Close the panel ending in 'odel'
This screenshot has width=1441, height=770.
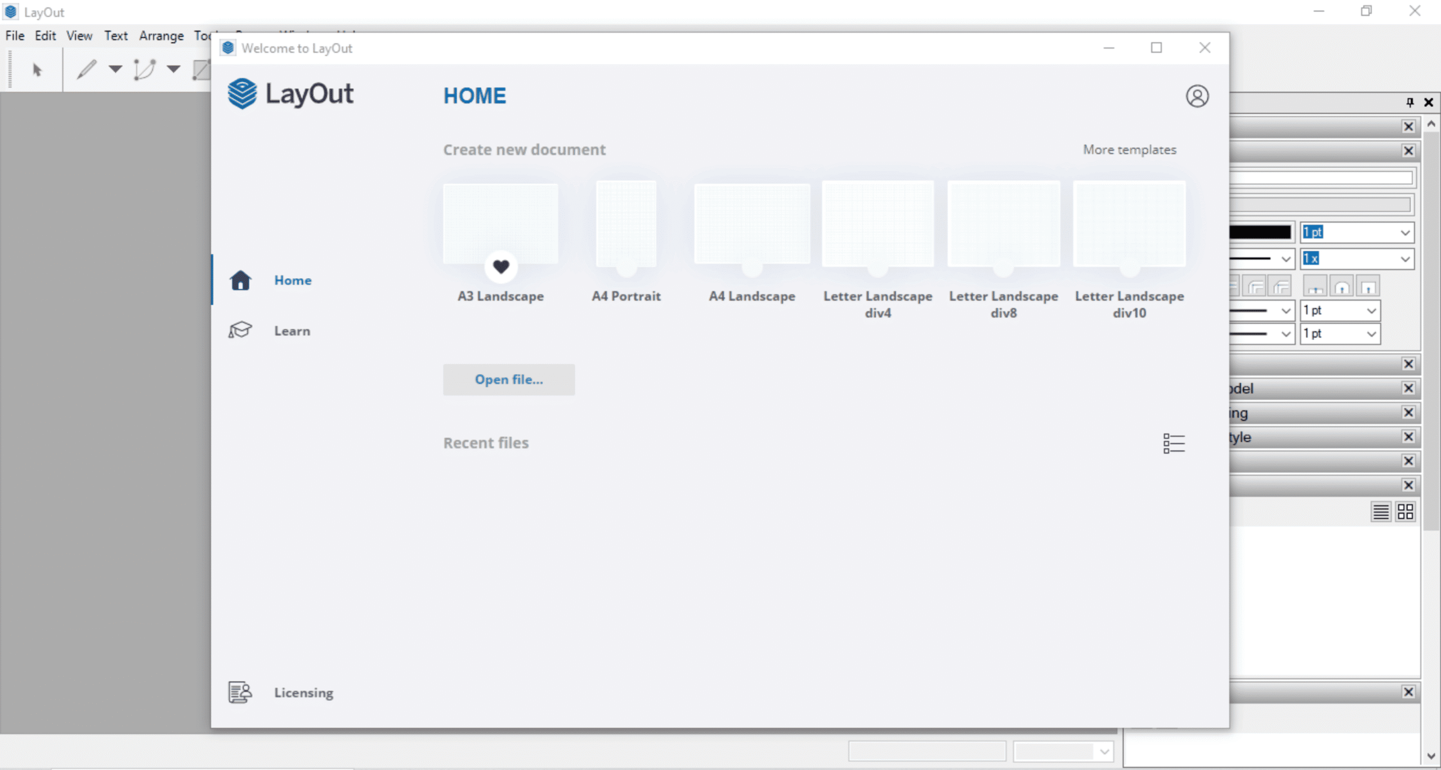tap(1408, 388)
